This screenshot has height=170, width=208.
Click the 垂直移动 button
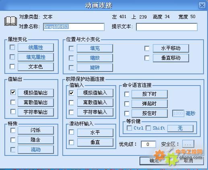[171, 58]
